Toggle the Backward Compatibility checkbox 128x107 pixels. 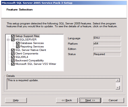pyautogui.click(x=13, y=61)
